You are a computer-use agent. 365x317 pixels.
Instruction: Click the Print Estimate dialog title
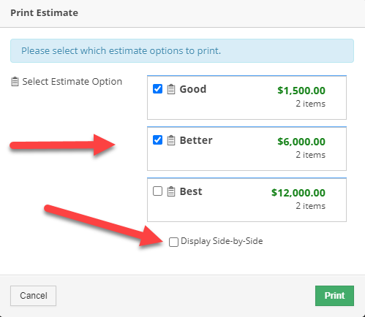[x=45, y=12]
